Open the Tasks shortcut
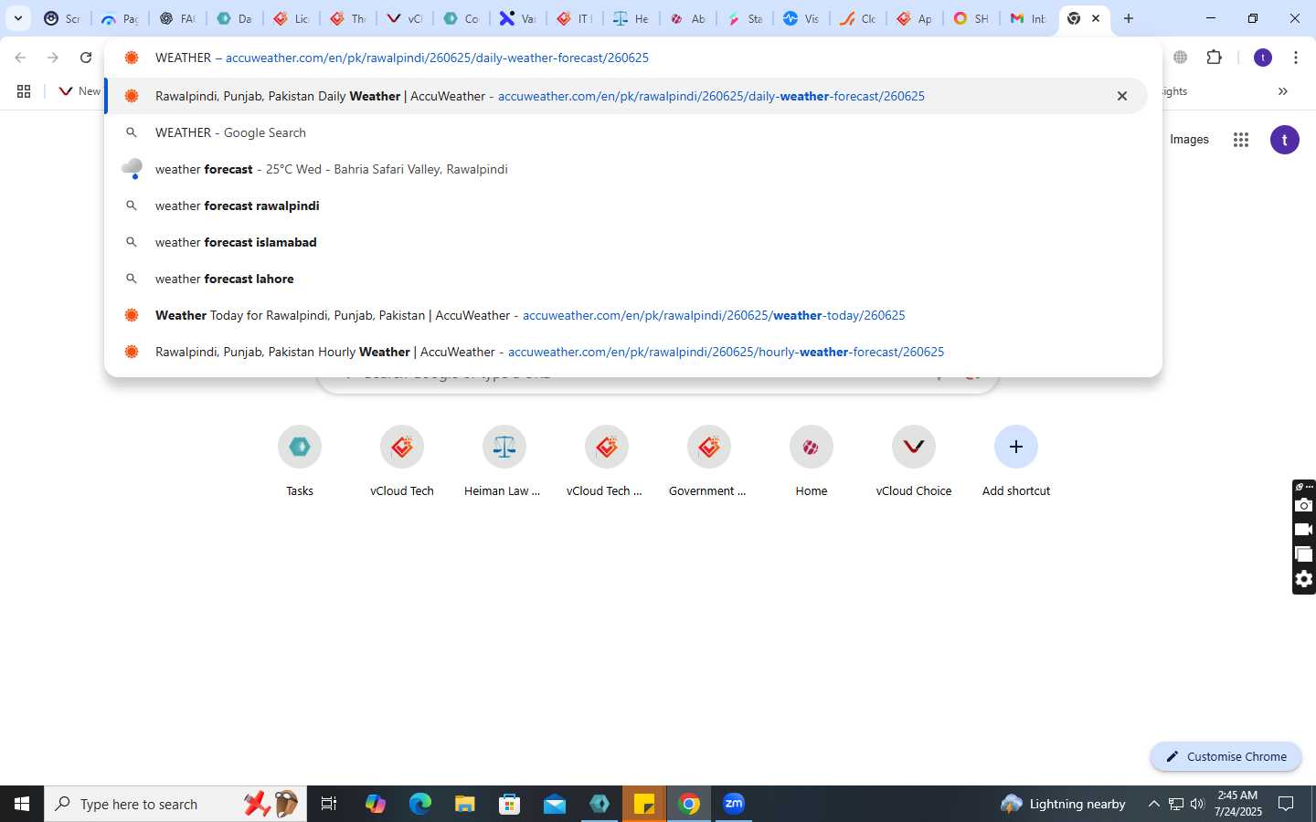Screen dimensions: 1316x822 300,461
